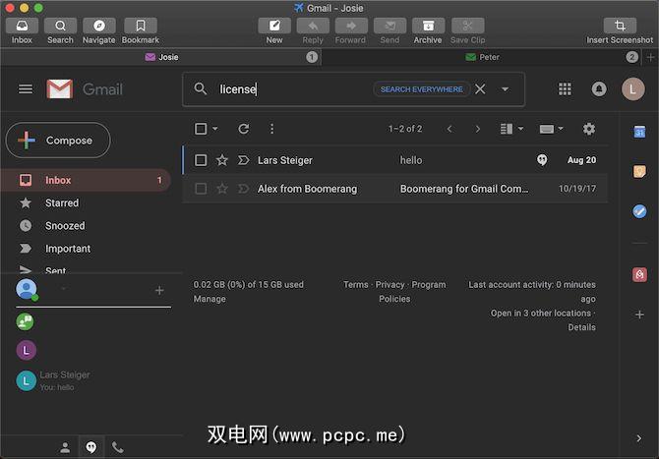Open the Google apps grid icon
The width and height of the screenshot is (659, 459).
[x=565, y=89]
